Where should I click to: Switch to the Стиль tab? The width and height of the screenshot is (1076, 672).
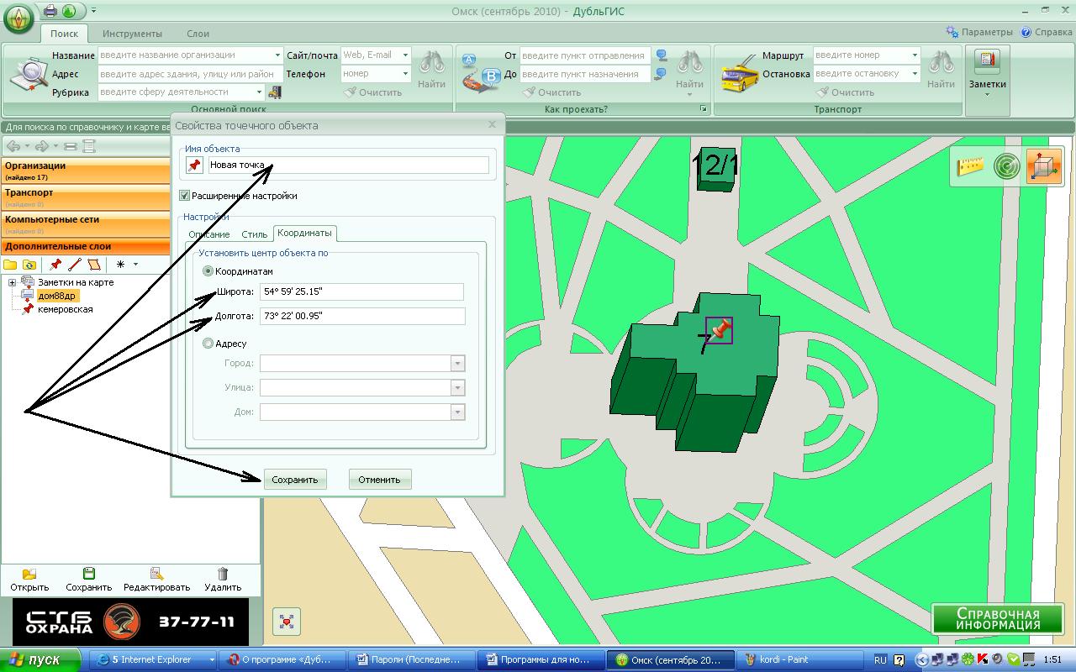(255, 234)
